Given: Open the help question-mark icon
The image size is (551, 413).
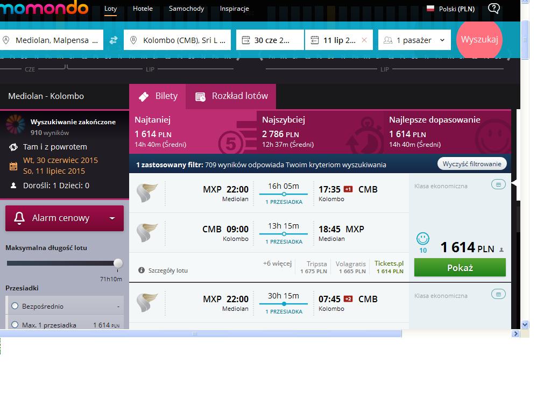Looking at the screenshot, I should [x=494, y=8].
